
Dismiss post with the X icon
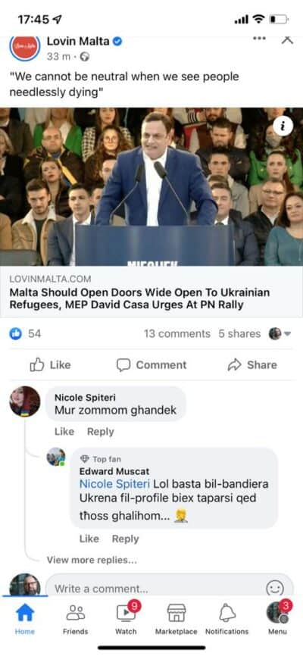(x=287, y=39)
